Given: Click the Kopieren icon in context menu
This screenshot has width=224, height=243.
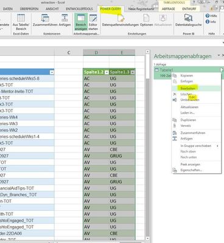Looking at the screenshot, I should coord(175,75).
